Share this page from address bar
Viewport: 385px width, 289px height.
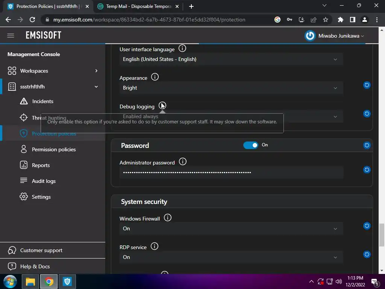pos(314,20)
